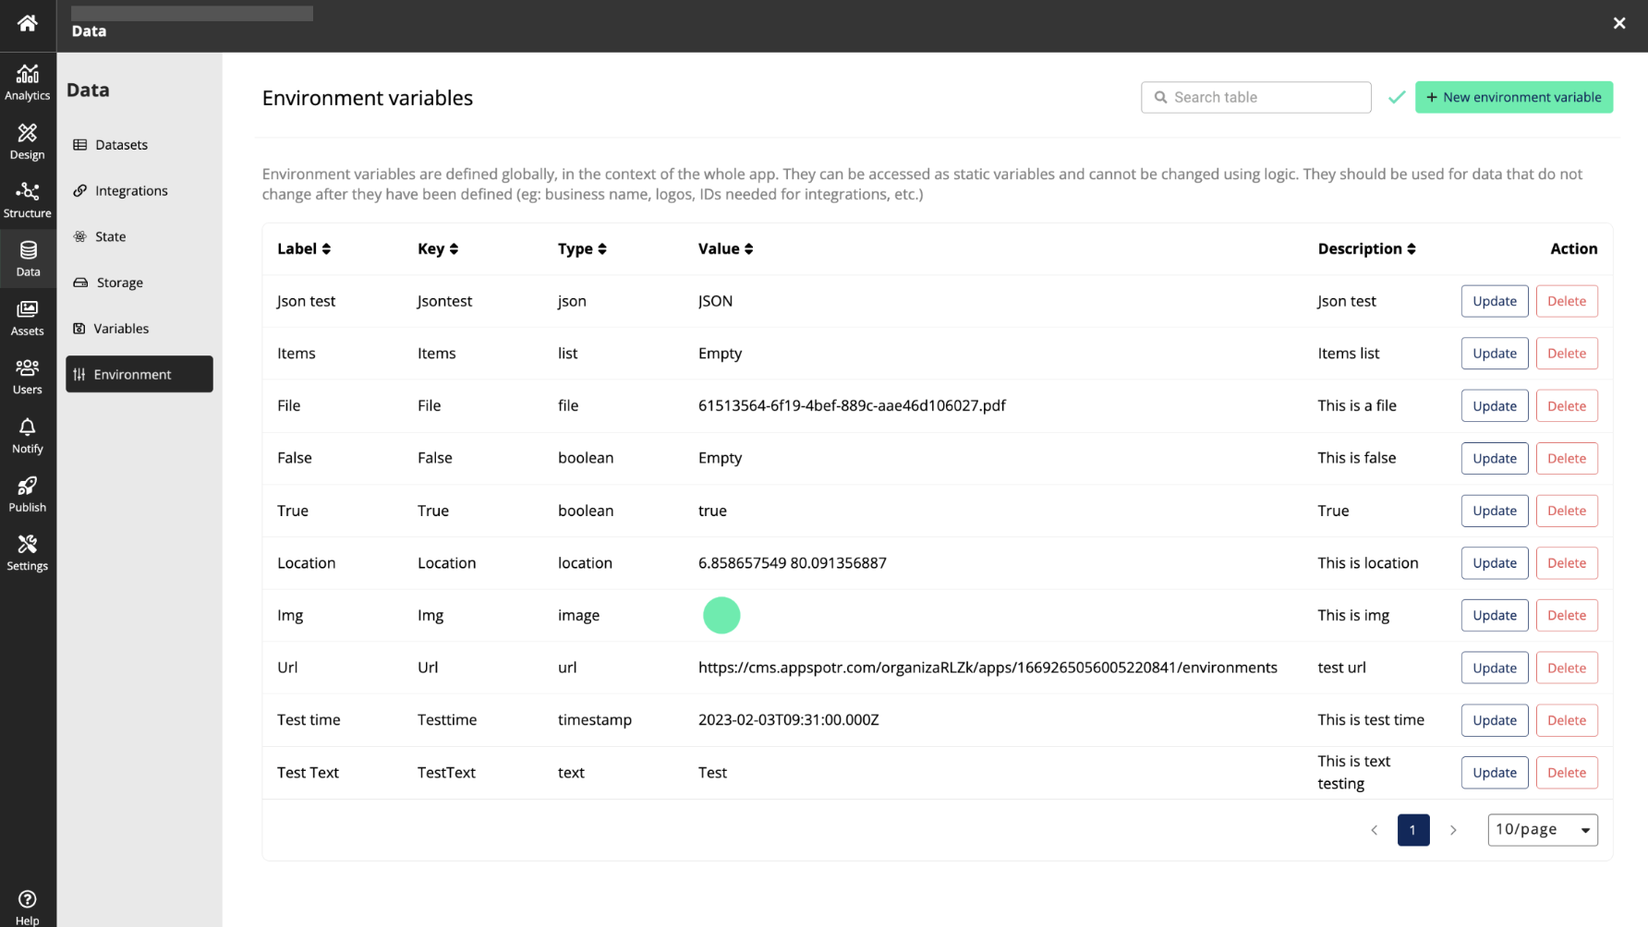The width and height of the screenshot is (1648, 927).
Task: Delete the False boolean variable
Action: point(1566,458)
